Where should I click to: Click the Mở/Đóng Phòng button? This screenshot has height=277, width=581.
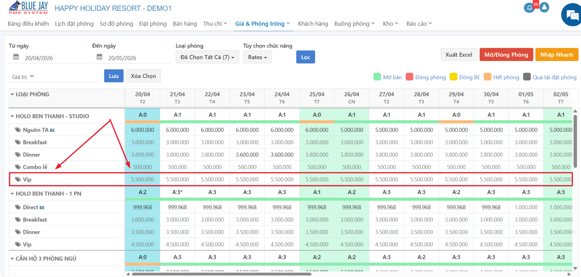506,55
